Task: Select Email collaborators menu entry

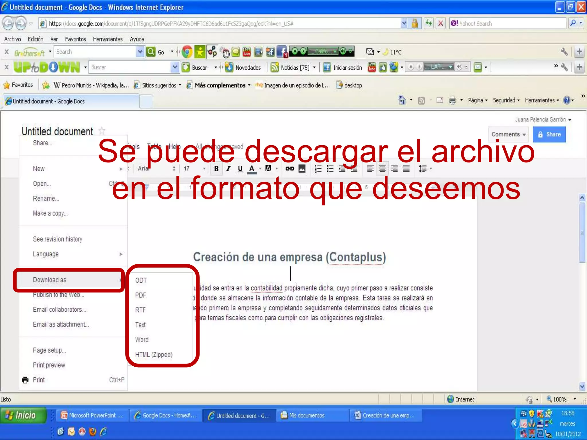Action: point(59,310)
